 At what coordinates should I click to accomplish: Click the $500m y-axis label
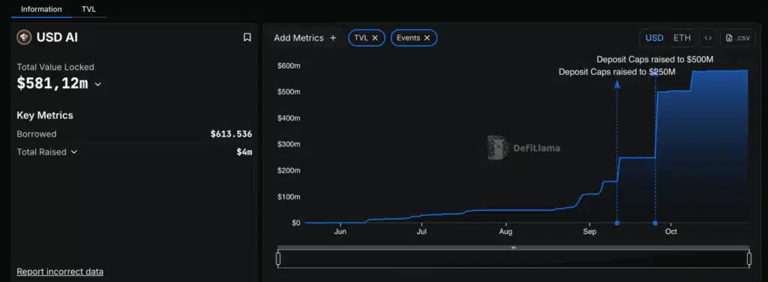tap(289, 91)
